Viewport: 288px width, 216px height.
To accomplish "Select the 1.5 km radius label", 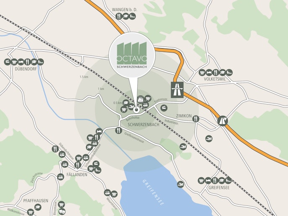I will pyautogui.click(x=84, y=77).
